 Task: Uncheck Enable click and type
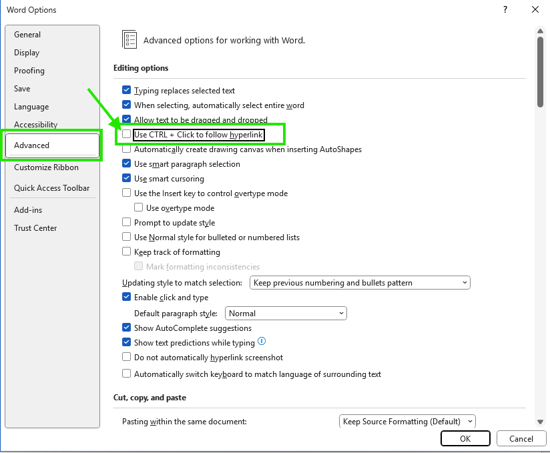pos(126,297)
